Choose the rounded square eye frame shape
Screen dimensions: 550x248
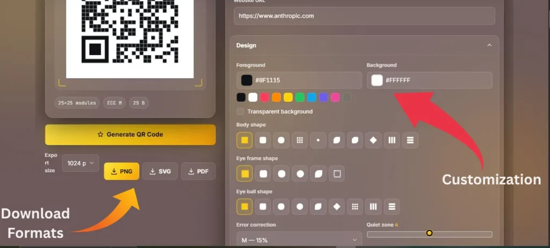point(263,174)
